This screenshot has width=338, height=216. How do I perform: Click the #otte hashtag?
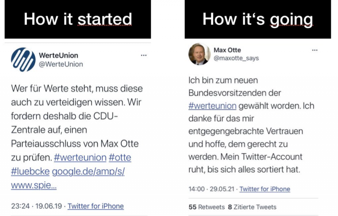pyautogui.click(x=120, y=158)
